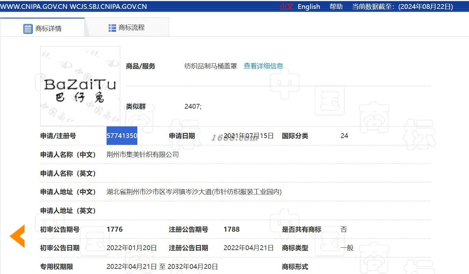Switch language to English

click(309, 6)
